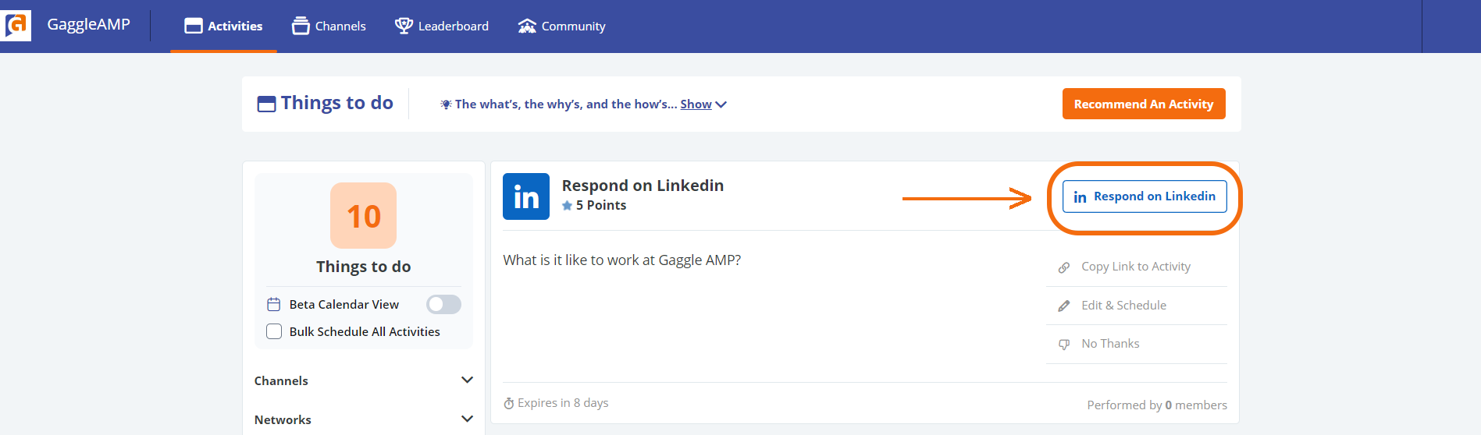Click the 10 things to do counter
Image resolution: width=1481 pixels, height=435 pixels.
pos(364,216)
